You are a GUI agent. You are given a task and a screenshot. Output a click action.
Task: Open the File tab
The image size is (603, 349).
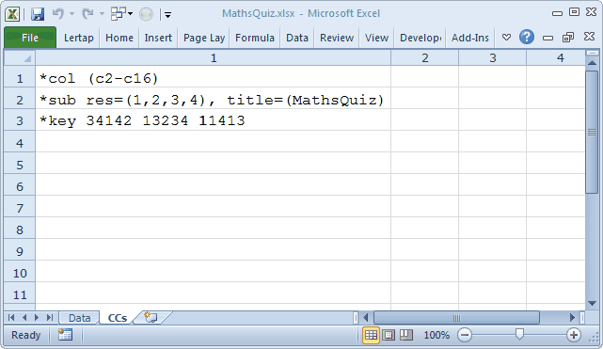pos(30,38)
